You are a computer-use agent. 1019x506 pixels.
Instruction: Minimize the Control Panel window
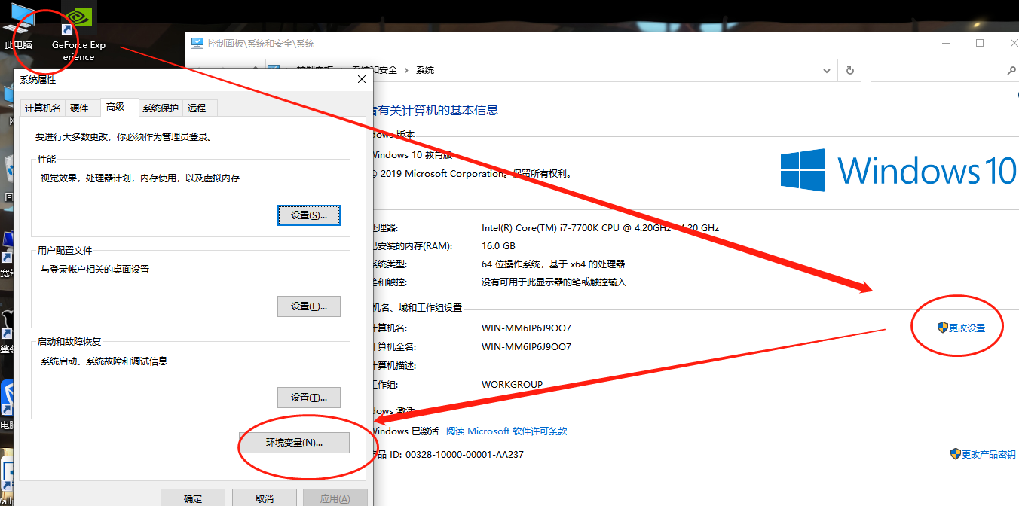[944, 44]
